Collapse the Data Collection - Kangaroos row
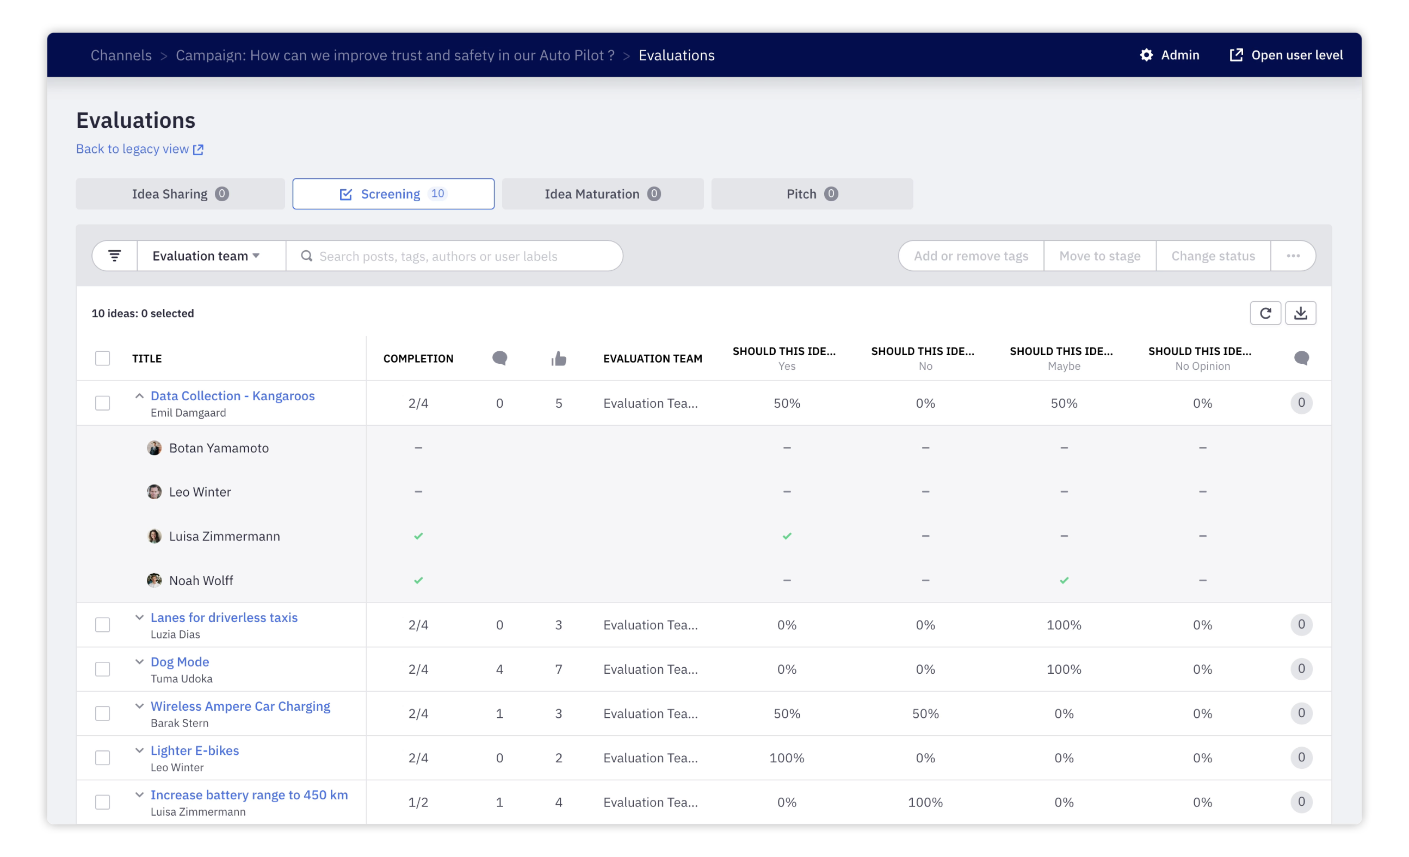This screenshot has width=1409, height=857. [x=139, y=396]
